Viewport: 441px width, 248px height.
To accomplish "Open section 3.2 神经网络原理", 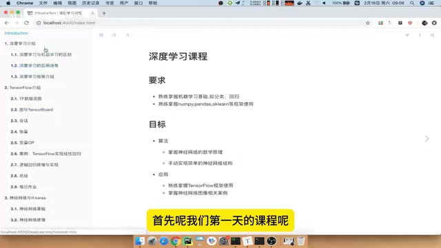I will pyautogui.click(x=28, y=220).
